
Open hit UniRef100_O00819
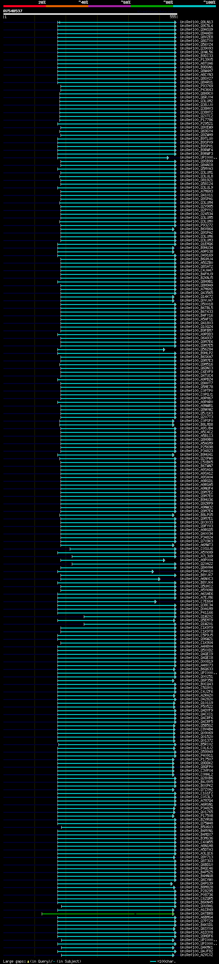click(196, 661)
